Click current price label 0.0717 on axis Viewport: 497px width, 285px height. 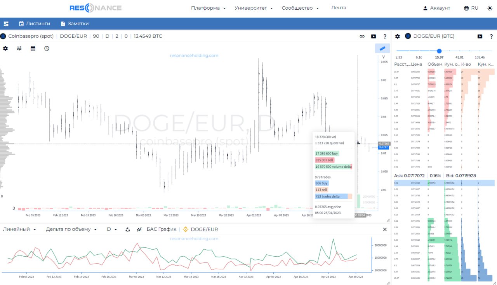[383, 147]
